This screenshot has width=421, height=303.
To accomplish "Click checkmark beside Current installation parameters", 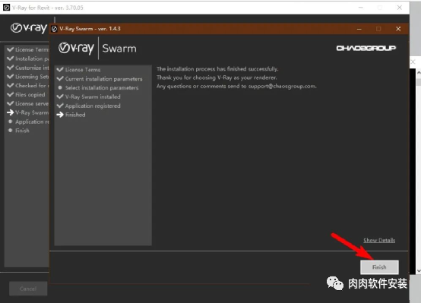I will (60, 79).
